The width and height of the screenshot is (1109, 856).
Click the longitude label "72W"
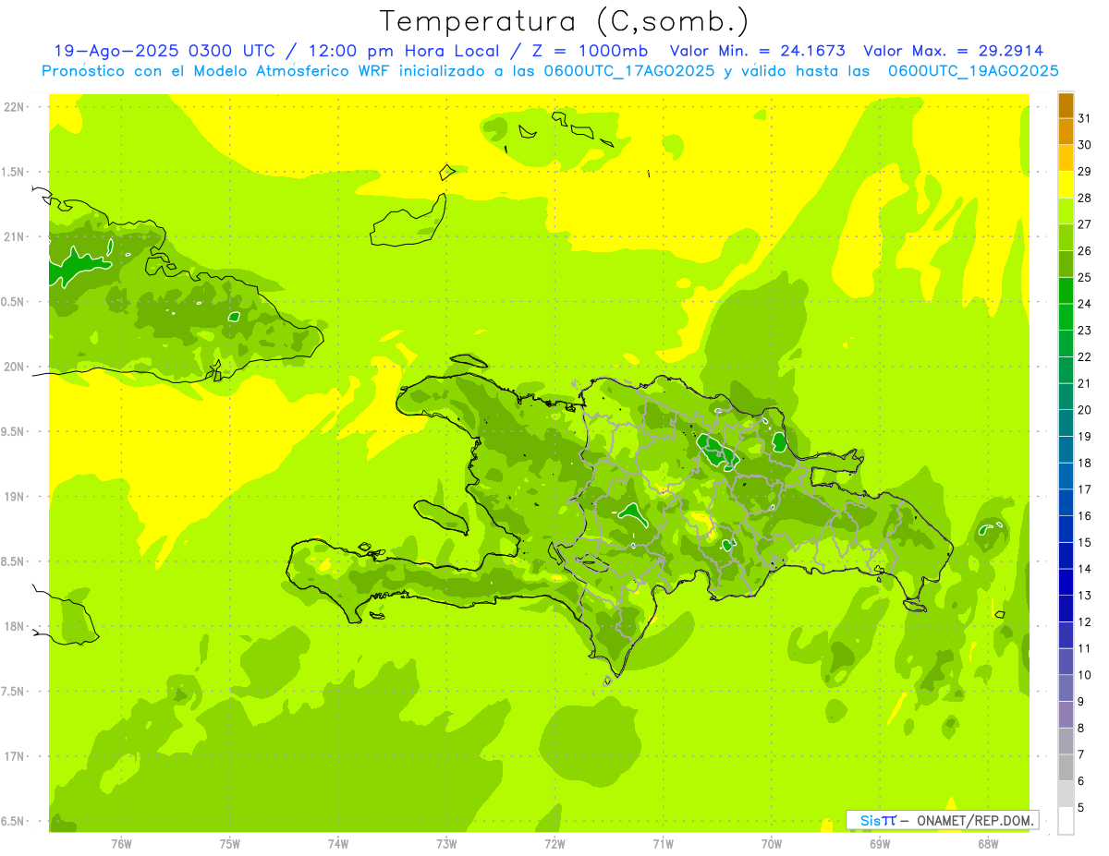(554, 843)
